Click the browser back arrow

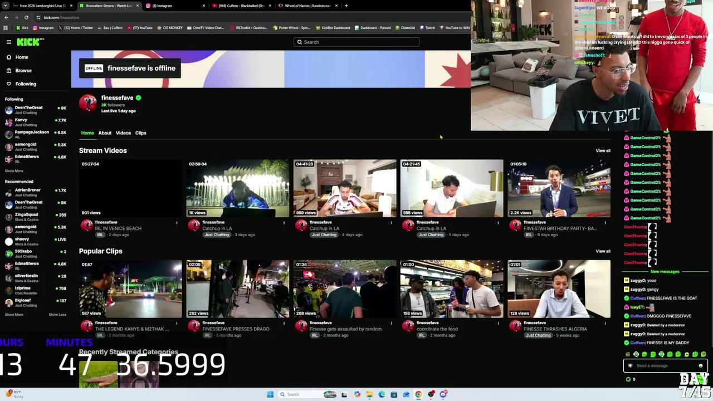point(6,17)
